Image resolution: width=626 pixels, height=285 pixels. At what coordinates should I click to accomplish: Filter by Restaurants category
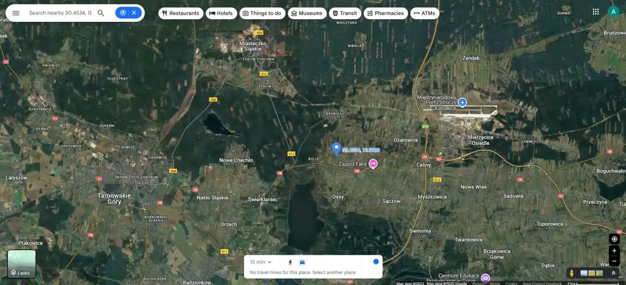(x=181, y=13)
